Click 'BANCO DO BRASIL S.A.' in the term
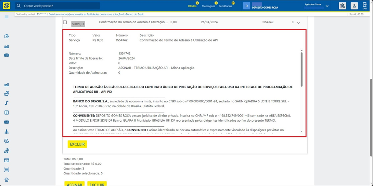Image resolution: width=373 pixels, height=186 pixels. (91, 101)
